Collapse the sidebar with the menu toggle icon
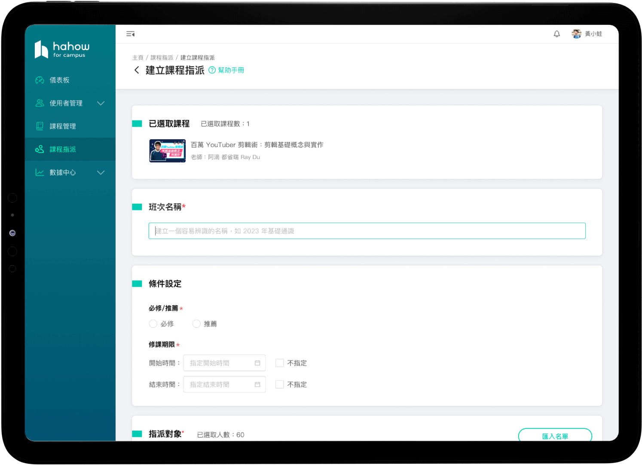 (x=130, y=34)
